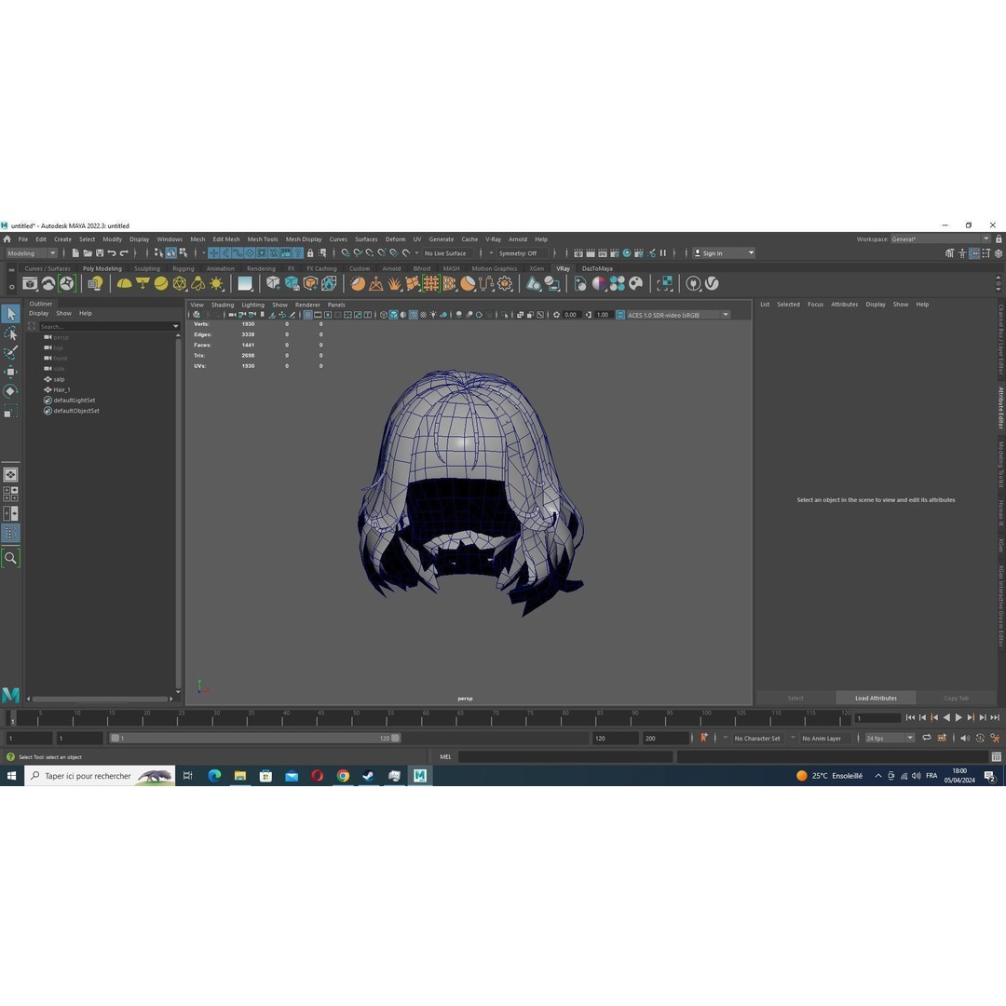This screenshot has height=1006, width=1006.
Task: Save the scene with floppy icon
Action: [x=100, y=253]
